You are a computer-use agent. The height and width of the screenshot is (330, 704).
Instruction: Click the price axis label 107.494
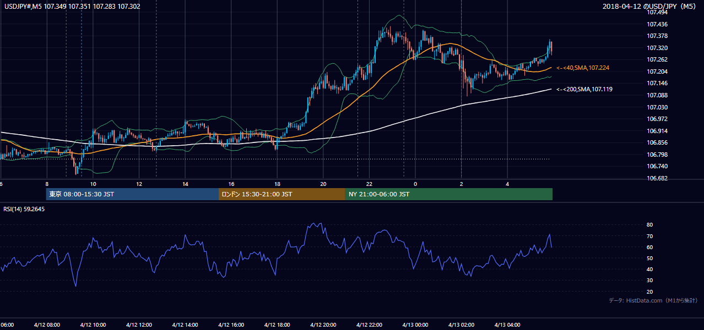click(657, 12)
